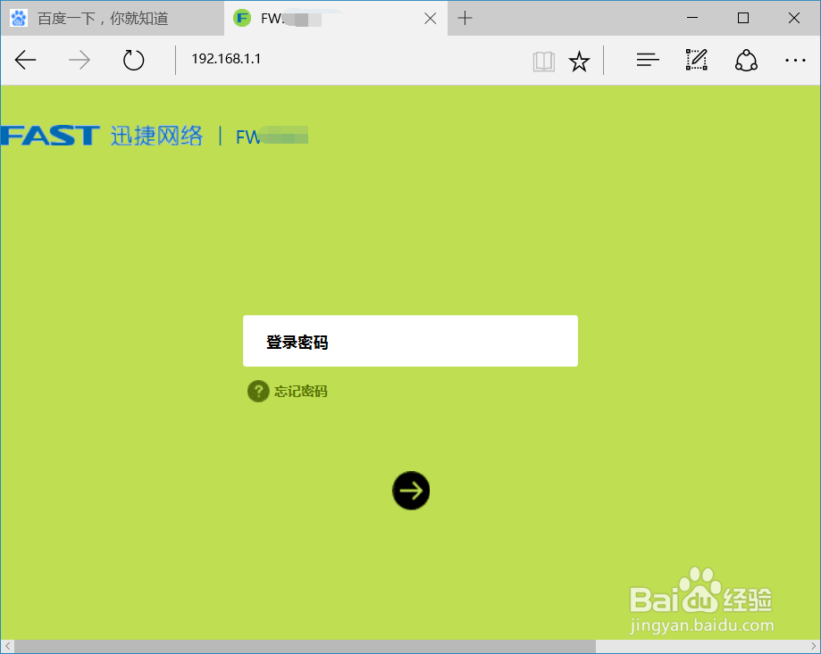Click the Share icon in the toolbar
The image size is (821, 654).
(x=745, y=60)
